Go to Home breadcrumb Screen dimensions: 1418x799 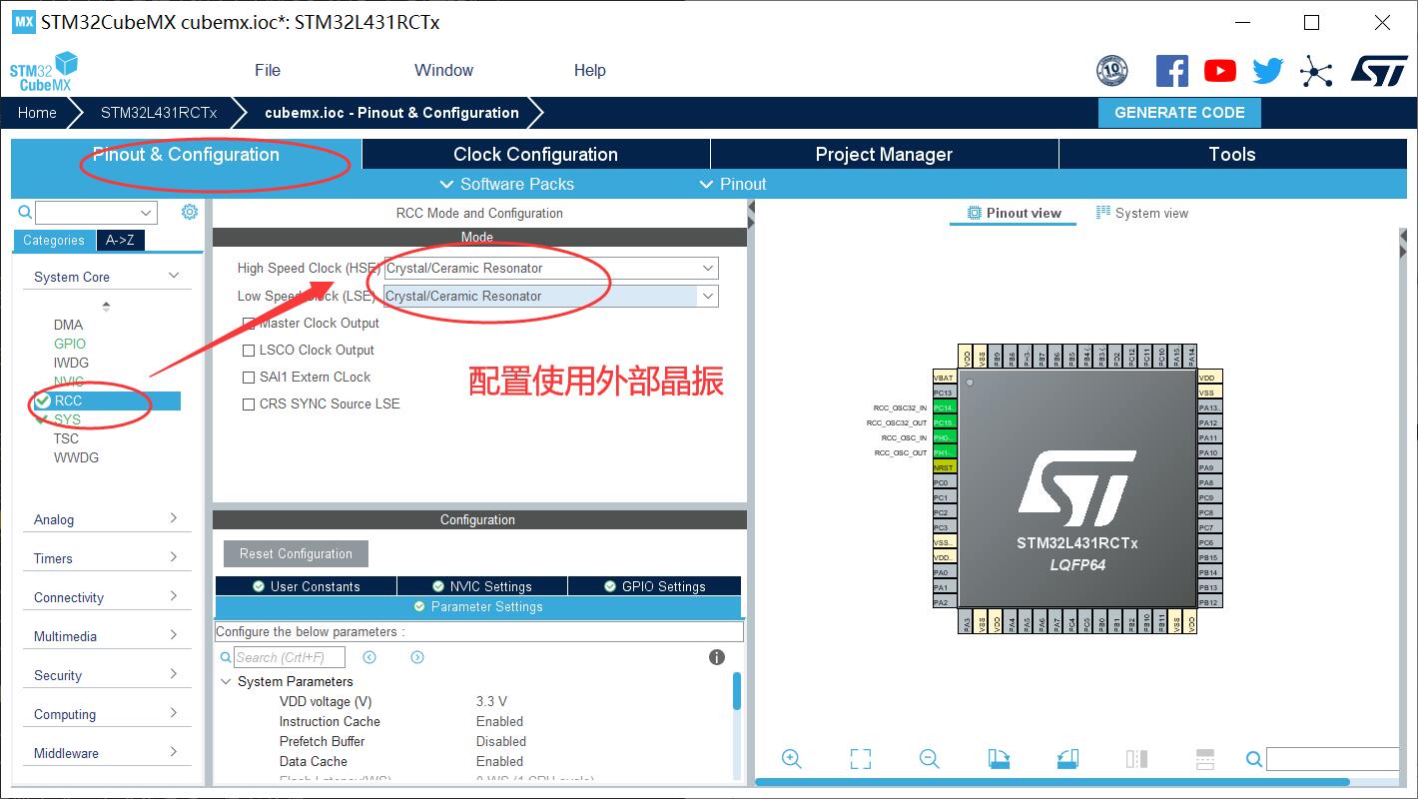tap(37, 113)
